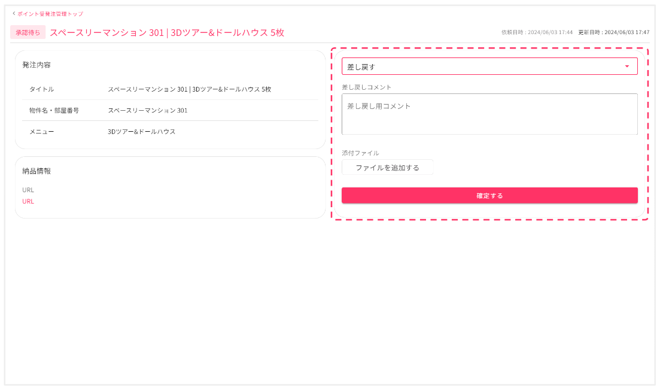Screen dimensions: 660x388
Task: Click the 発注内容 section heading
Action: click(37, 65)
